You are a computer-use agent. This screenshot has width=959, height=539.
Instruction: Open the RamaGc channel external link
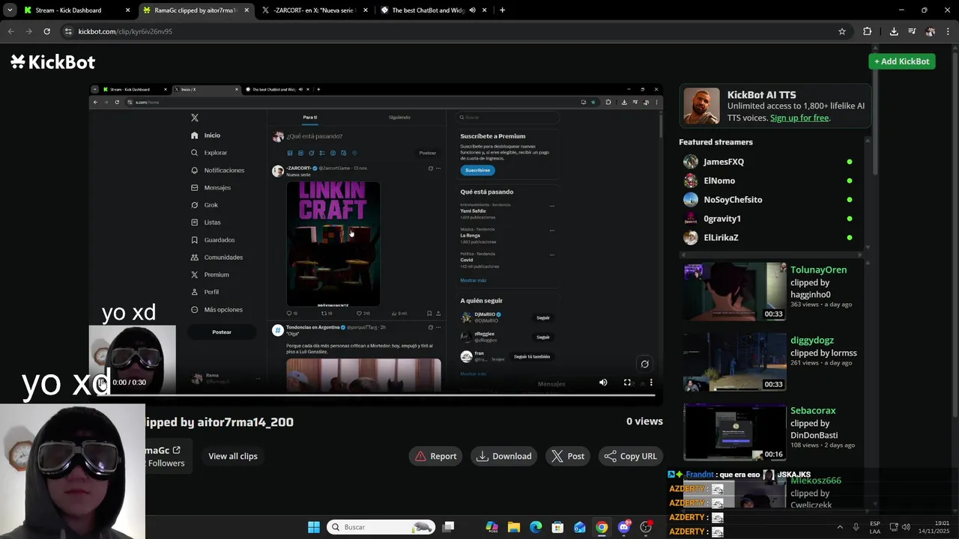point(176,450)
